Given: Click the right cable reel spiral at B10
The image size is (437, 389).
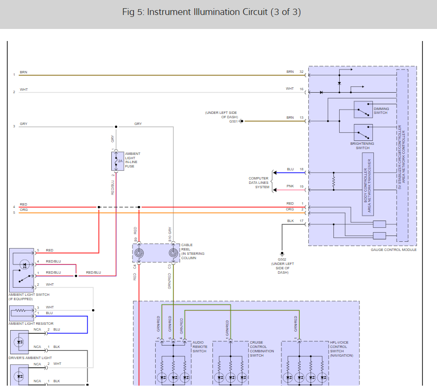Looking at the screenshot, I should pyautogui.click(x=173, y=253).
